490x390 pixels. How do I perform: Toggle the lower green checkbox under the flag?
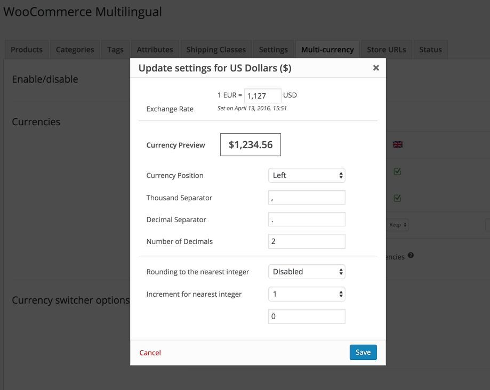pos(398,198)
